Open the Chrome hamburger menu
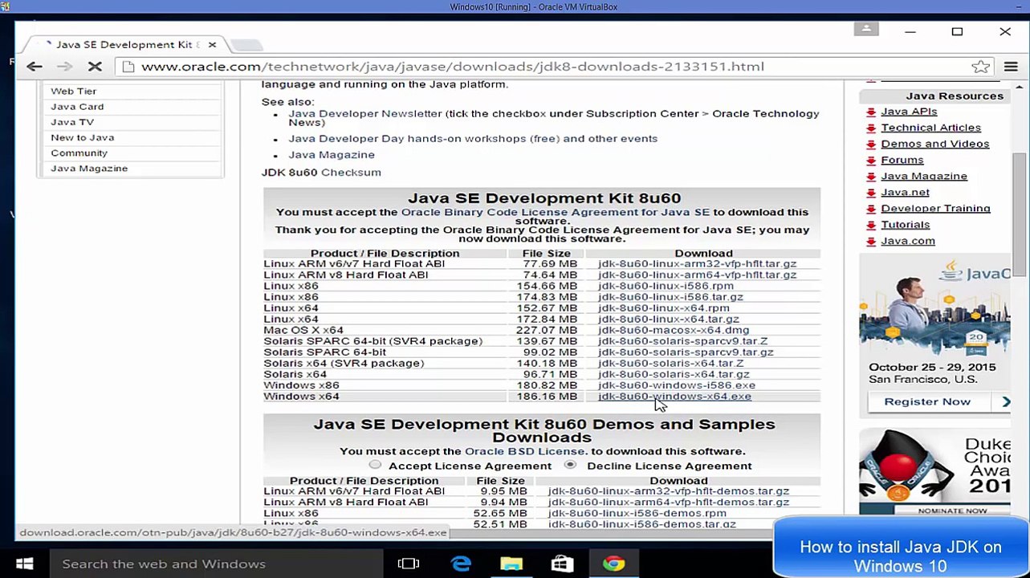 click(x=1011, y=67)
